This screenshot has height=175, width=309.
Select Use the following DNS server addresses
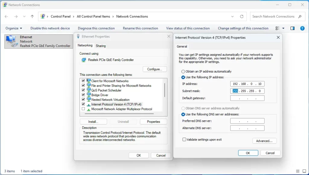(183, 114)
